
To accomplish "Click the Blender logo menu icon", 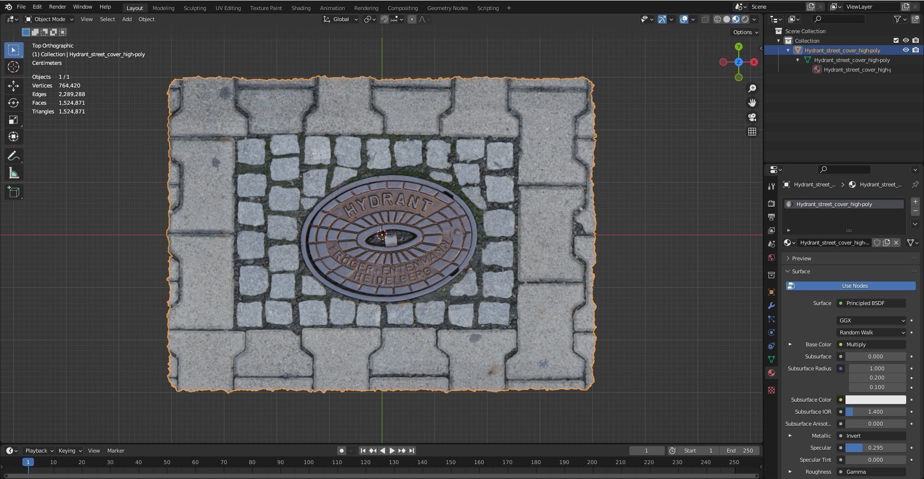I will (x=8, y=7).
